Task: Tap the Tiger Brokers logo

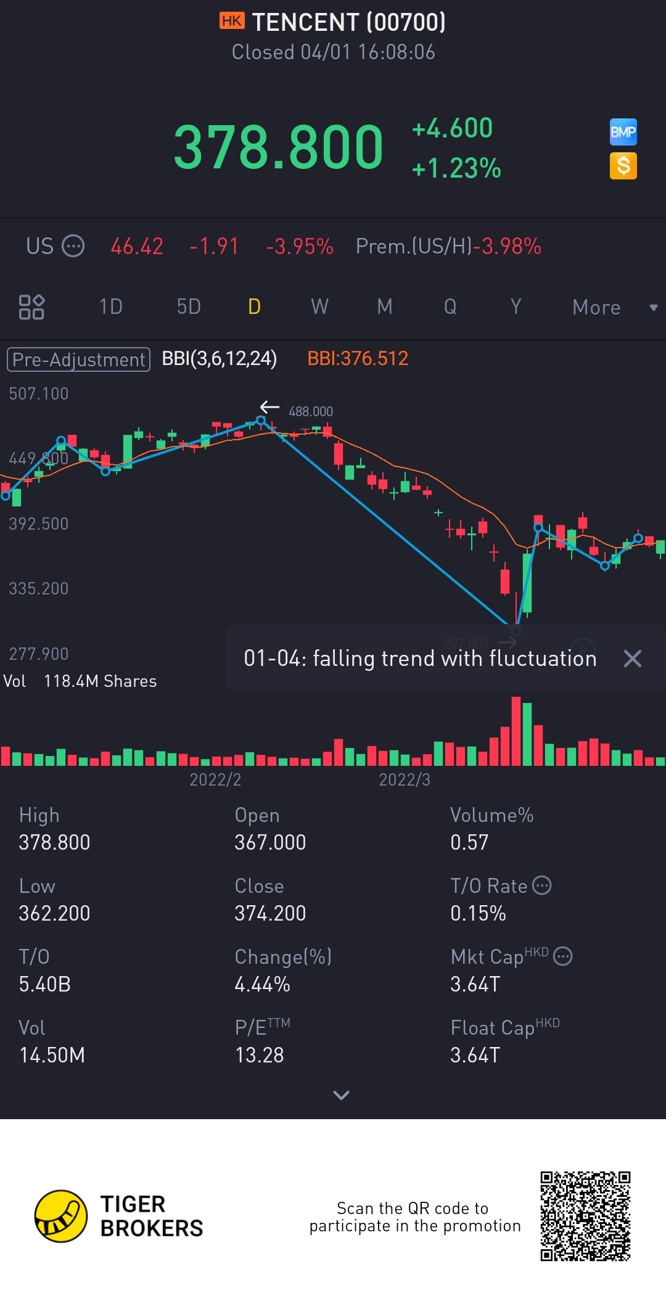Action: click(60, 1216)
